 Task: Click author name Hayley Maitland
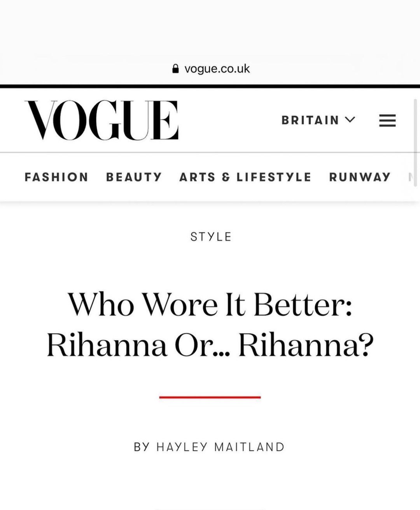click(220, 447)
